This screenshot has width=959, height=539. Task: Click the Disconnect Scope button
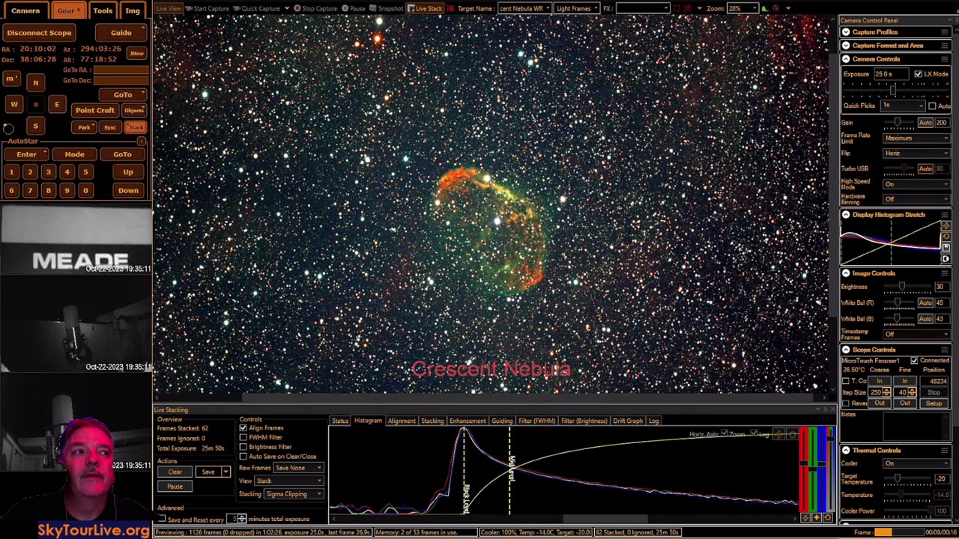pyautogui.click(x=39, y=33)
